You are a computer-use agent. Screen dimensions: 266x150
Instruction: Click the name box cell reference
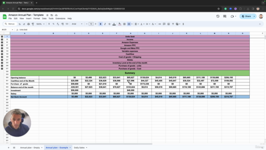[x=7, y=30]
